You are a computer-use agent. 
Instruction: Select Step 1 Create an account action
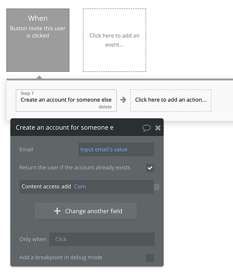pyautogui.click(x=66, y=100)
